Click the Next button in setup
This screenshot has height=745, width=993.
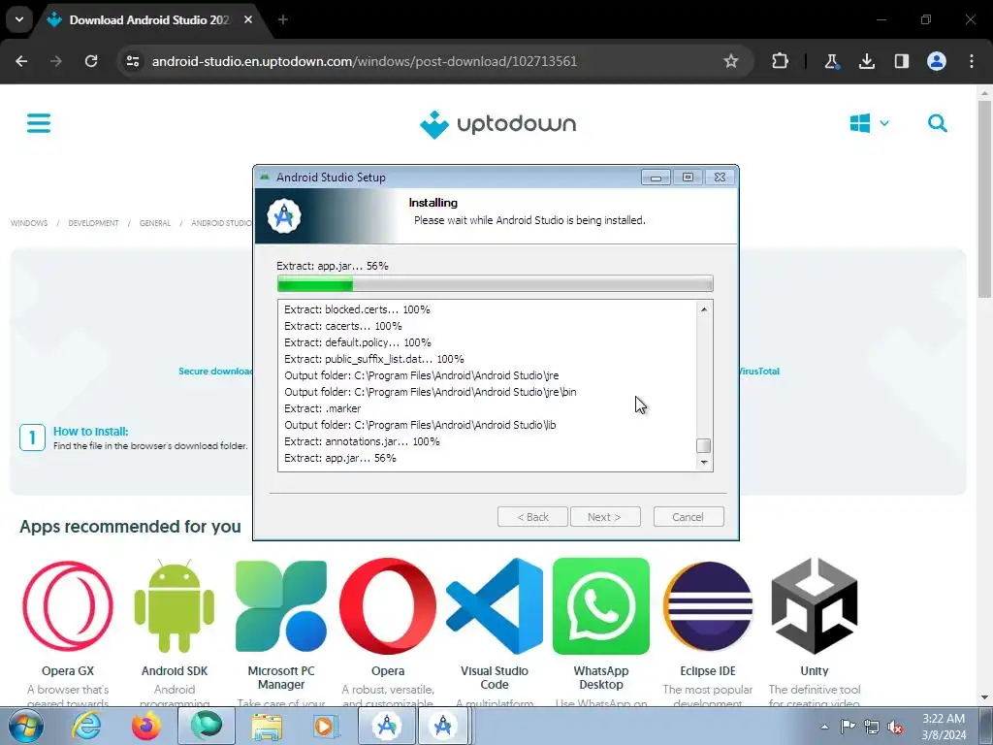click(605, 517)
